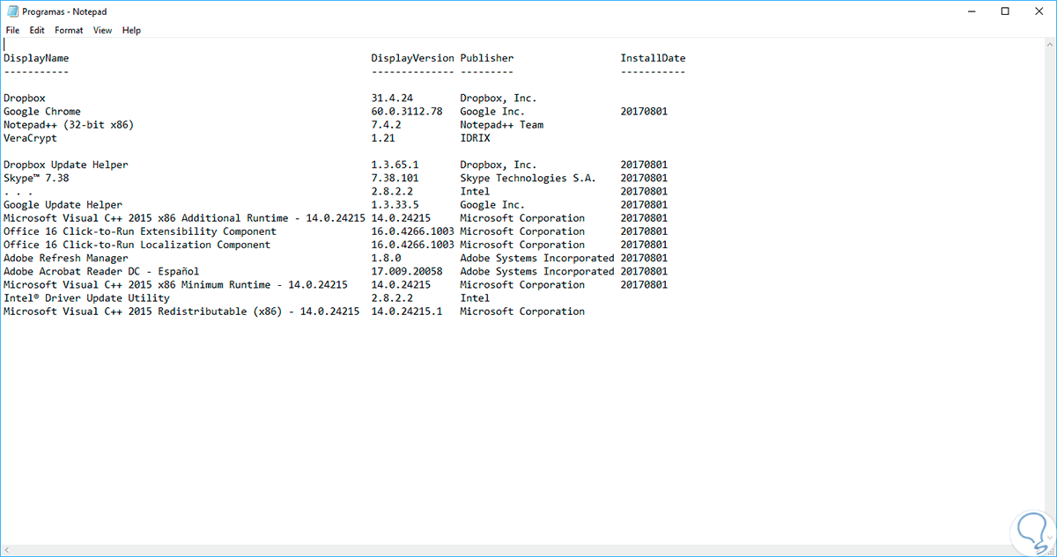Click version number 7.38.101

click(395, 178)
